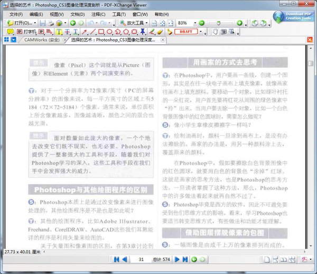Click the Undo icon
The image size is (317, 274).
[x=90, y=23]
